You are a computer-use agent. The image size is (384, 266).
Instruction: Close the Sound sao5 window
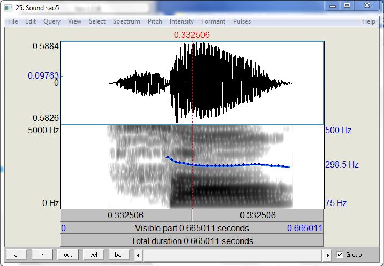pyautogui.click(x=367, y=6)
